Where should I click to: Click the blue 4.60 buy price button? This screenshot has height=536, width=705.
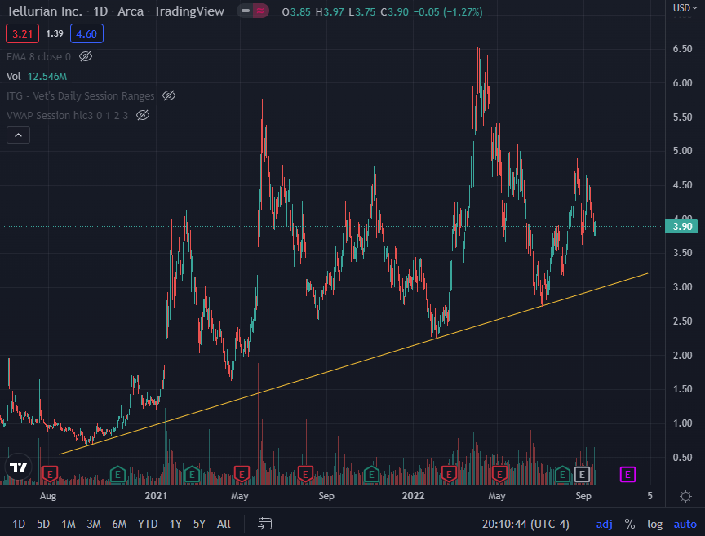coord(86,33)
